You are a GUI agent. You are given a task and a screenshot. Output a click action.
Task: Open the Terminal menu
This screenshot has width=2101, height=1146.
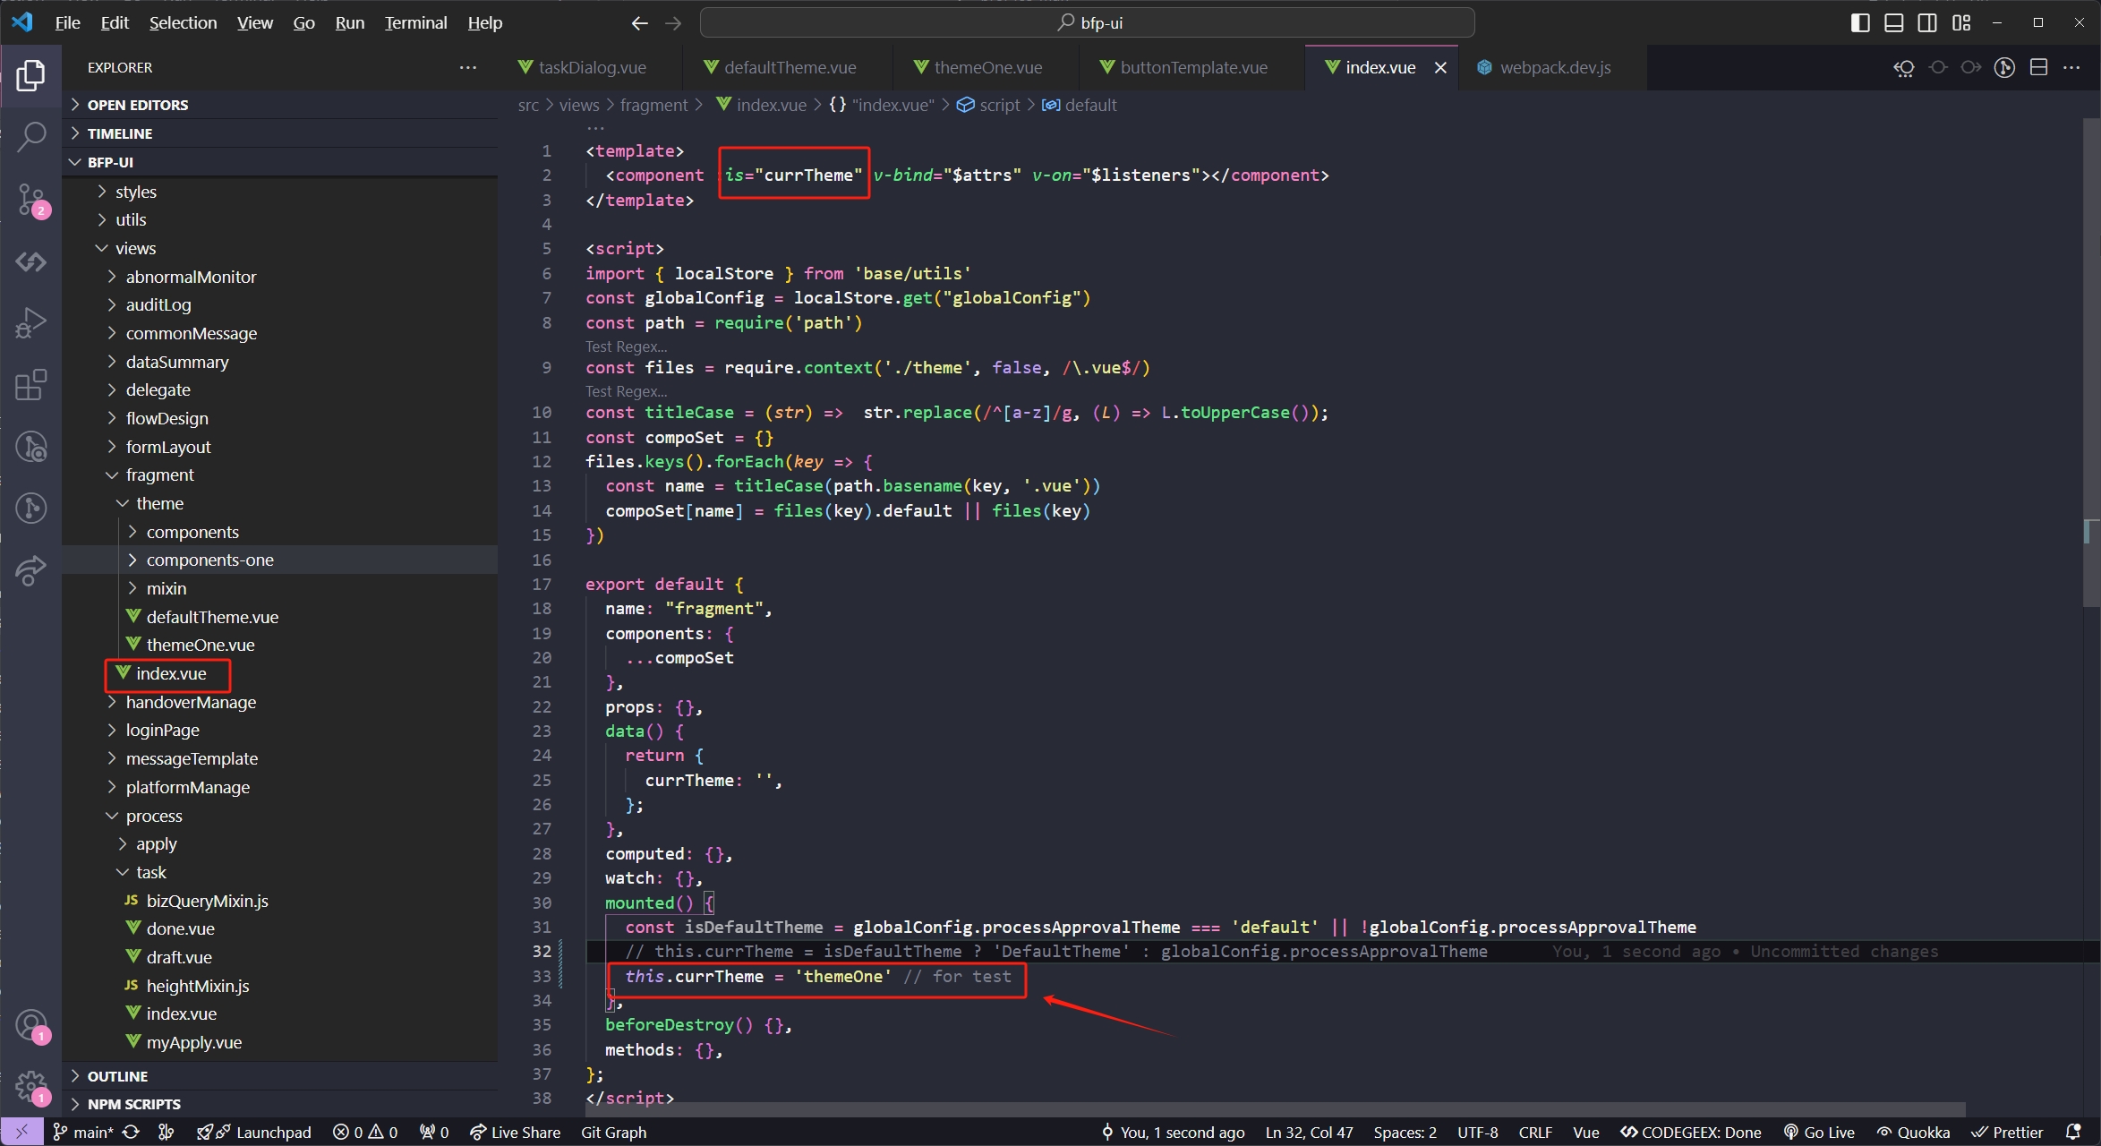(414, 21)
